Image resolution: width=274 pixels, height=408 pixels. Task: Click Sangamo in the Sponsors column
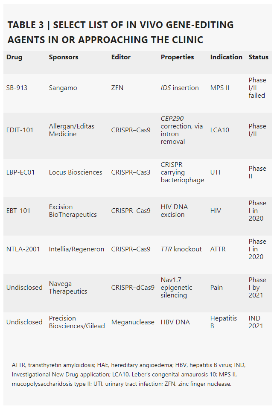(x=63, y=88)
